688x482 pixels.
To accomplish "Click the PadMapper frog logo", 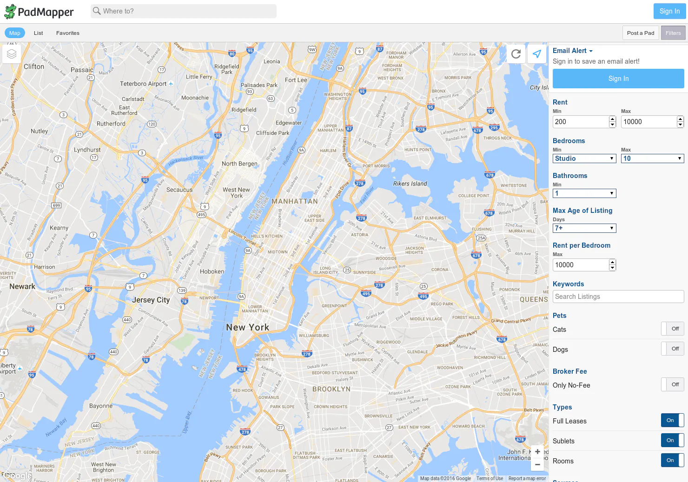I will coord(10,12).
